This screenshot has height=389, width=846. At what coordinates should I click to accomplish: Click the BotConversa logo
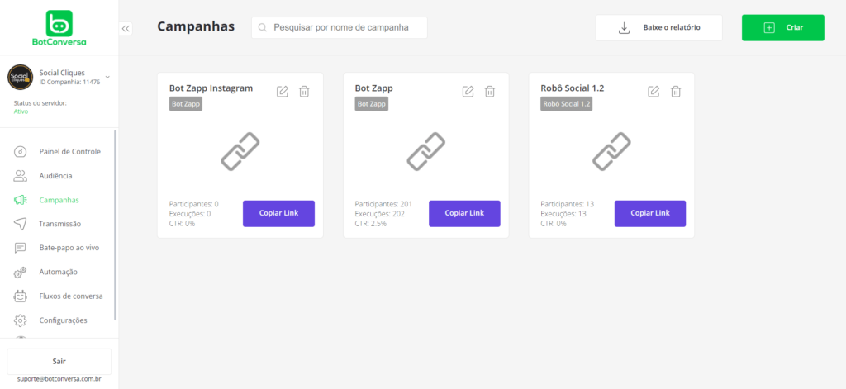pos(59,29)
